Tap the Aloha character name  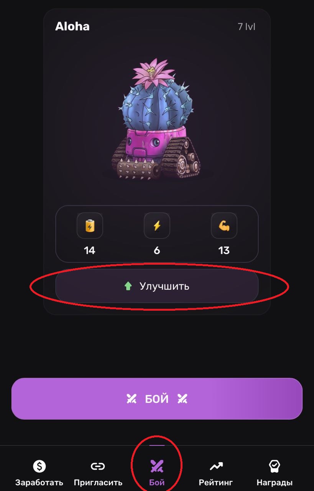coord(72,26)
